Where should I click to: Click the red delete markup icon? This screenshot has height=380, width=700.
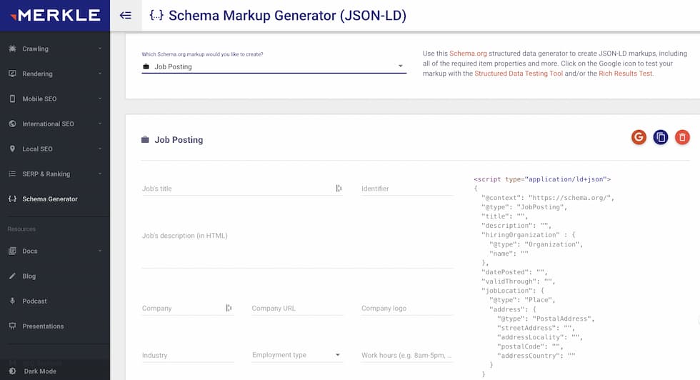[682, 137]
